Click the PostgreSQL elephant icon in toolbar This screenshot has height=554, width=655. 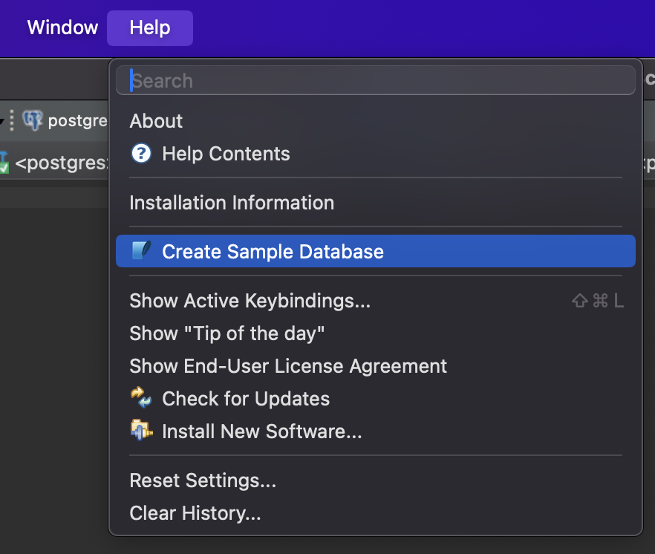(x=33, y=121)
